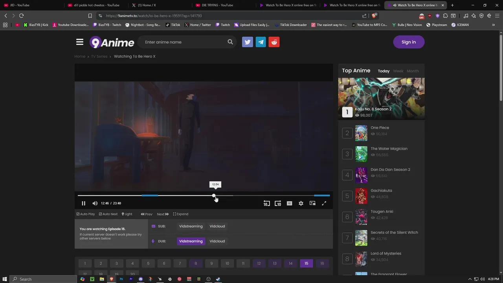Screen dimensions: 503x283
Task: Go back in browser history
Action: pos(6,16)
